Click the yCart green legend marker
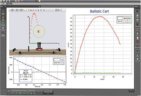The width and height of the screenshot is (141, 96). pos(129,21)
